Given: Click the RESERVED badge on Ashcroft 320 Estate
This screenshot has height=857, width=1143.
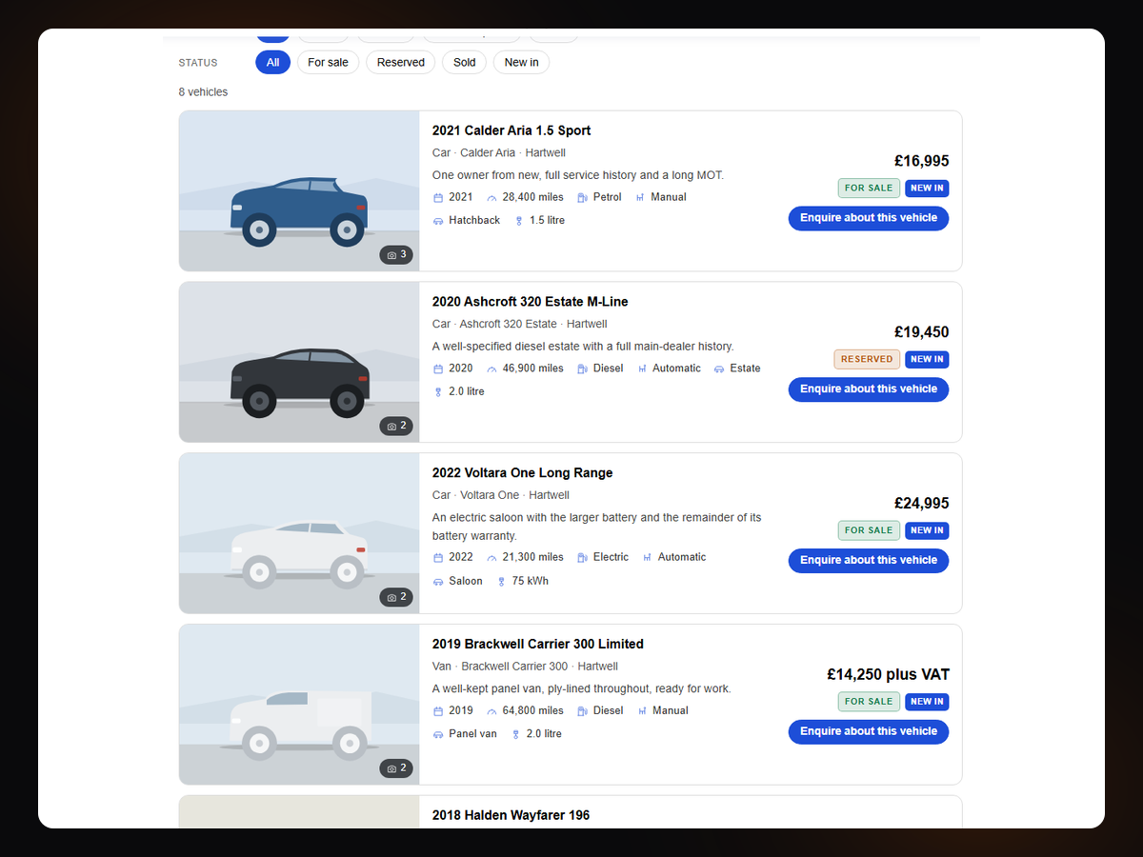Looking at the screenshot, I should click(x=867, y=360).
